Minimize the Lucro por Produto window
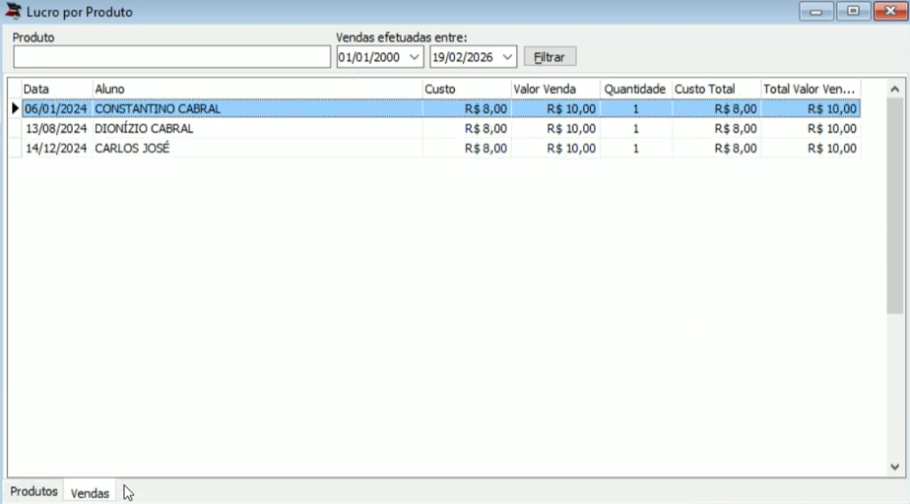The height and width of the screenshot is (504, 910). click(816, 11)
